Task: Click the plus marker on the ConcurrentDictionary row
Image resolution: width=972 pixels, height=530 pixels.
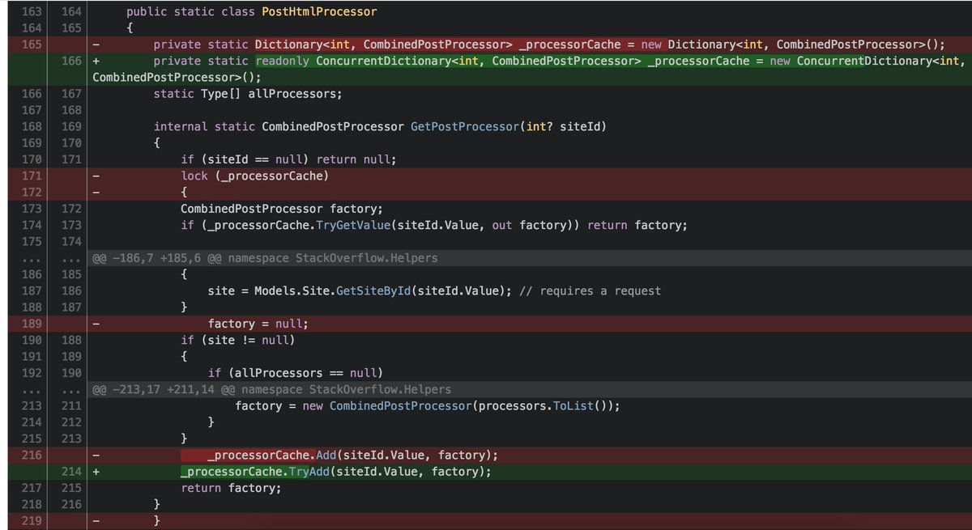Action: 97,61
